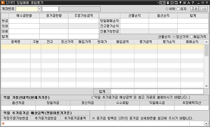Click the 추정예탁자산 header
Image resolution: width=210 pixels, height=127 pixels.
tap(192, 103)
